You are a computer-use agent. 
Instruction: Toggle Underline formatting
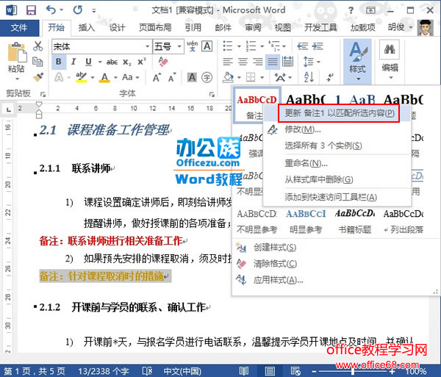pos(88,62)
